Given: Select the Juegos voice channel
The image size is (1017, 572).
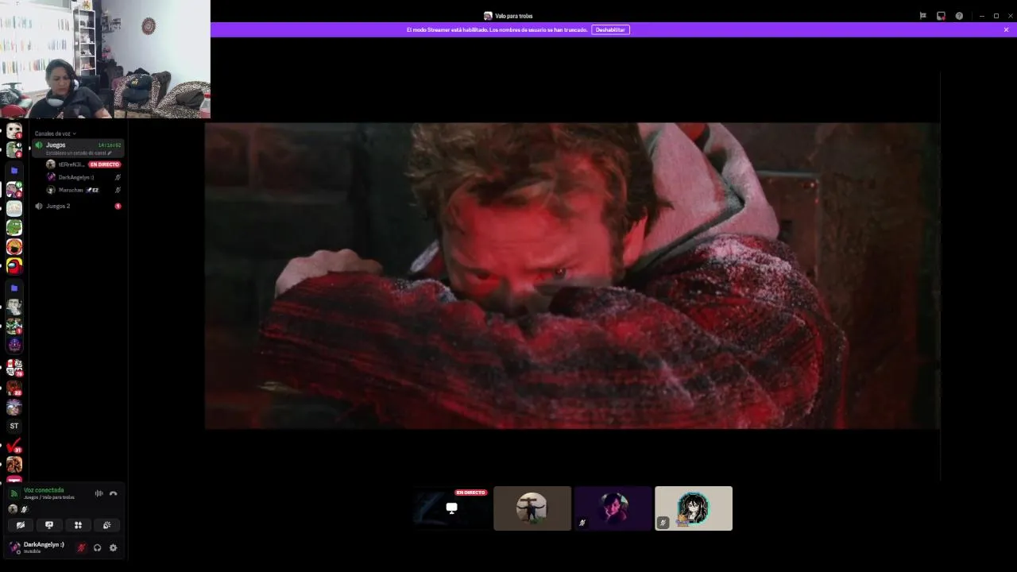Looking at the screenshot, I should (x=78, y=148).
